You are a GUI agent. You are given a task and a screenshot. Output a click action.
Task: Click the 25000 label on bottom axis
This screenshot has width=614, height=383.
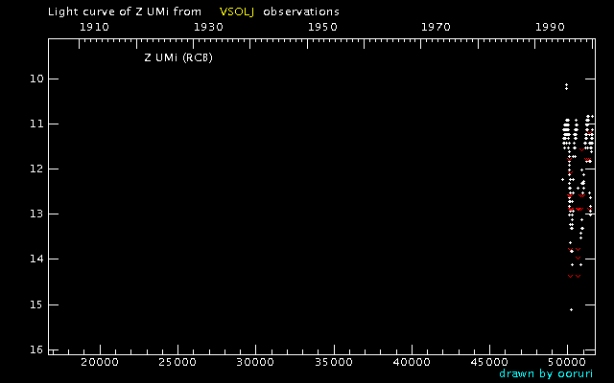click(177, 363)
